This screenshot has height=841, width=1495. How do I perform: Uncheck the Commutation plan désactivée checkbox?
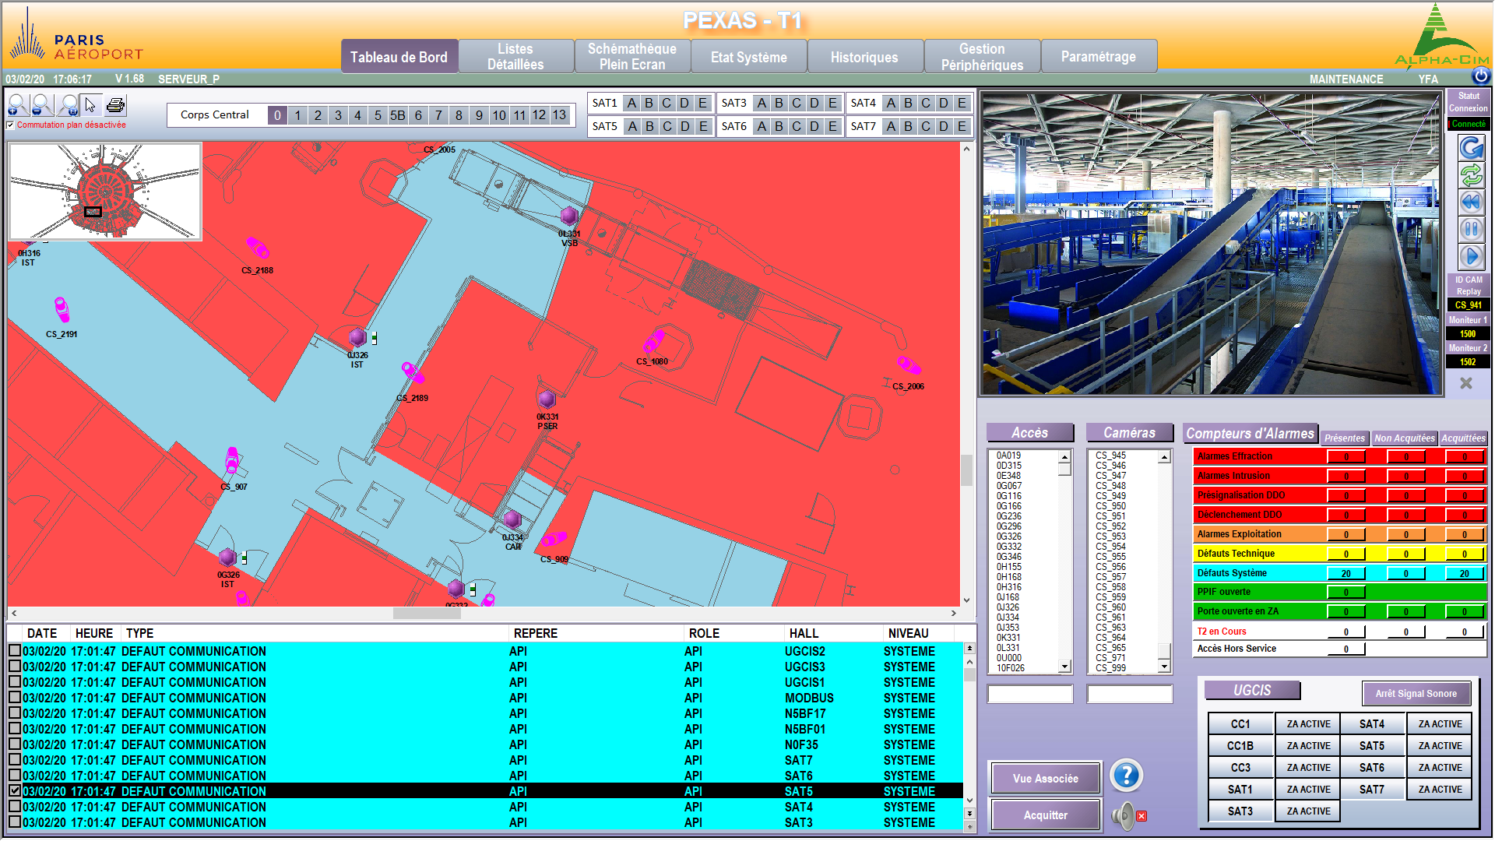pyautogui.click(x=11, y=125)
